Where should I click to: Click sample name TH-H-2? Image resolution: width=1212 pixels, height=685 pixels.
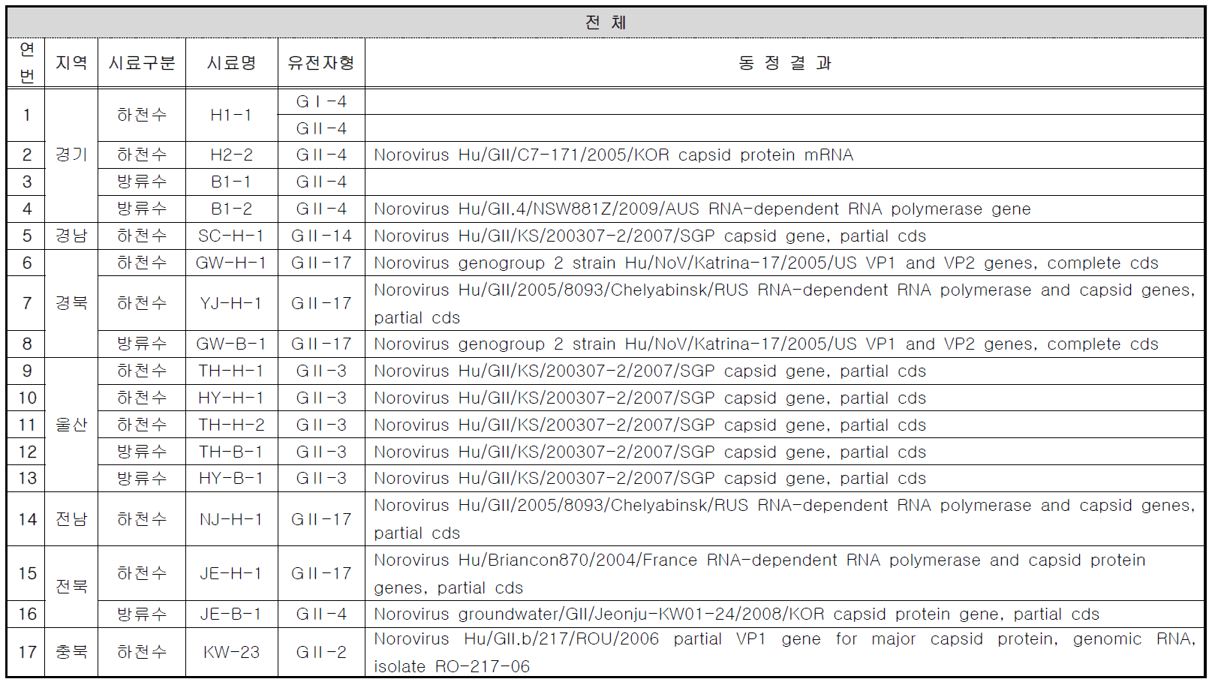(x=231, y=425)
